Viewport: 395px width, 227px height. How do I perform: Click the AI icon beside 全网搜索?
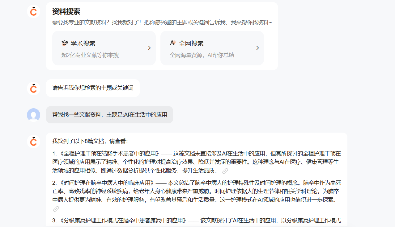(x=173, y=43)
